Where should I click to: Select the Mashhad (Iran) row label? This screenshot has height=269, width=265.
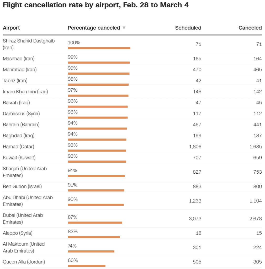[x=19, y=59]
